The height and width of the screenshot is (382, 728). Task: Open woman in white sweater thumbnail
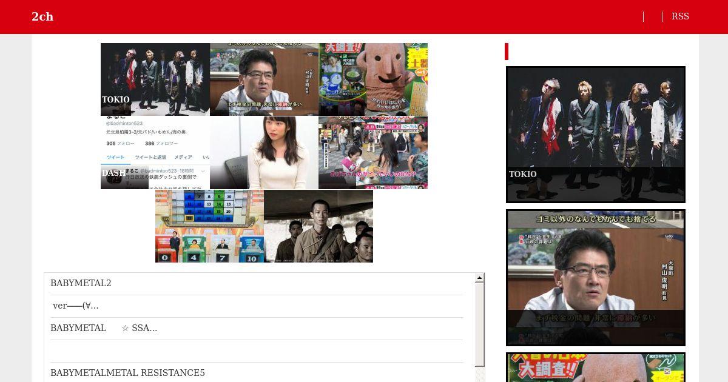(x=264, y=153)
